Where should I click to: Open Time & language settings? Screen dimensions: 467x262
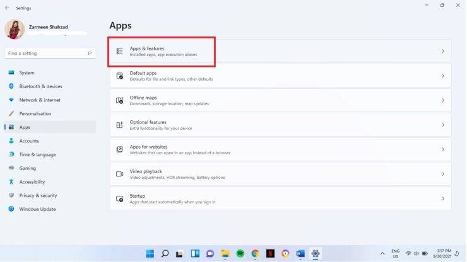pyautogui.click(x=50, y=155)
